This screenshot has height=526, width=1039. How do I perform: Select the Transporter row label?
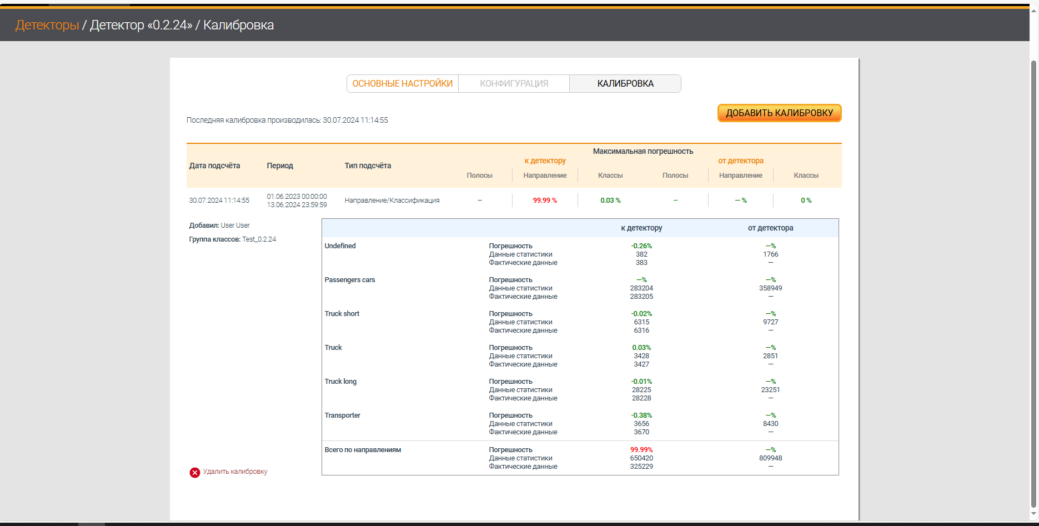point(343,415)
